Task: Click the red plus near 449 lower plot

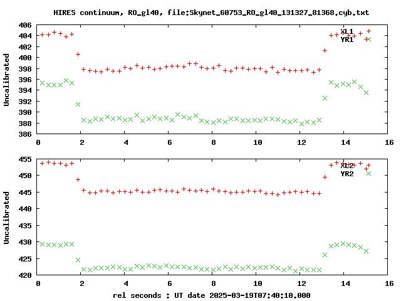Action: [78, 180]
